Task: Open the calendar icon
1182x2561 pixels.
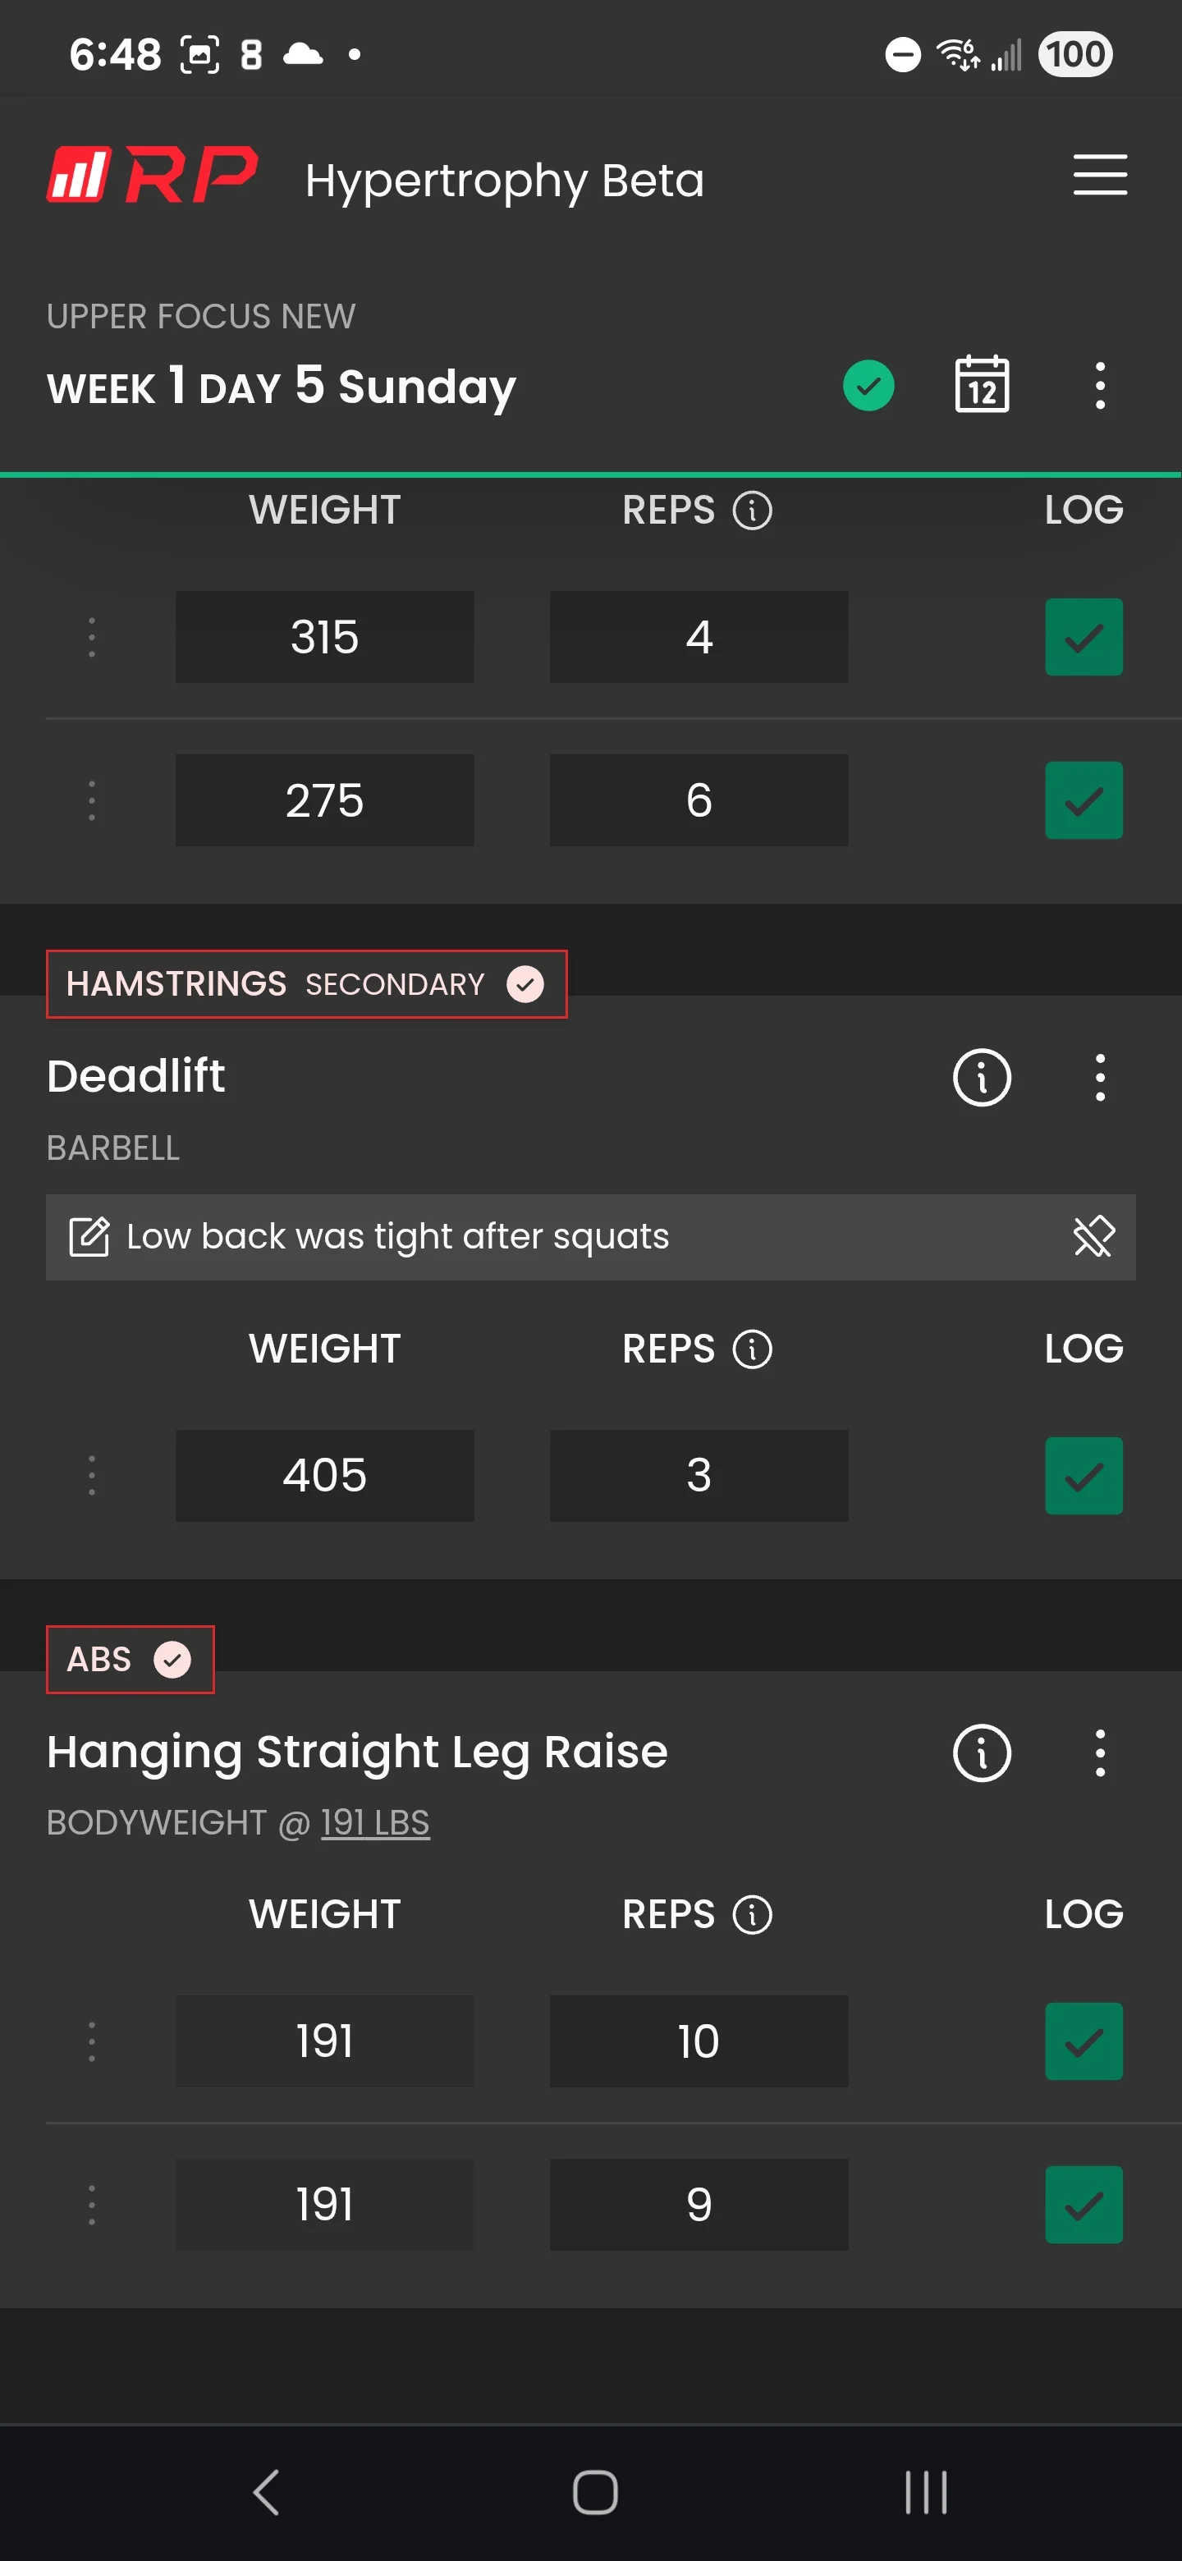Action: (x=981, y=385)
